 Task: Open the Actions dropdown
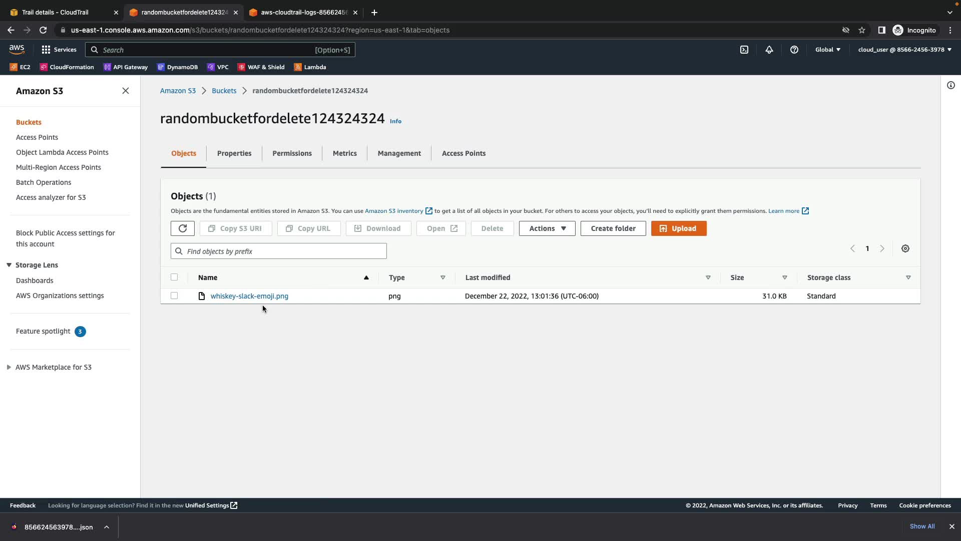547,228
